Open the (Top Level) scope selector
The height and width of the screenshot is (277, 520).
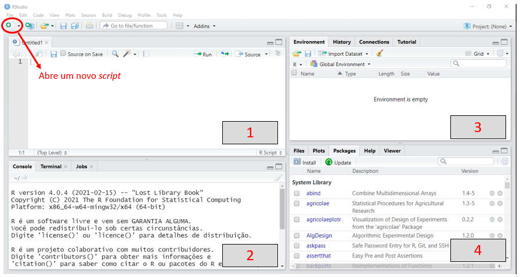[52, 153]
